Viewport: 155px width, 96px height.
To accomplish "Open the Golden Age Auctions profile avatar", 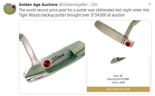I will point(10,8).
